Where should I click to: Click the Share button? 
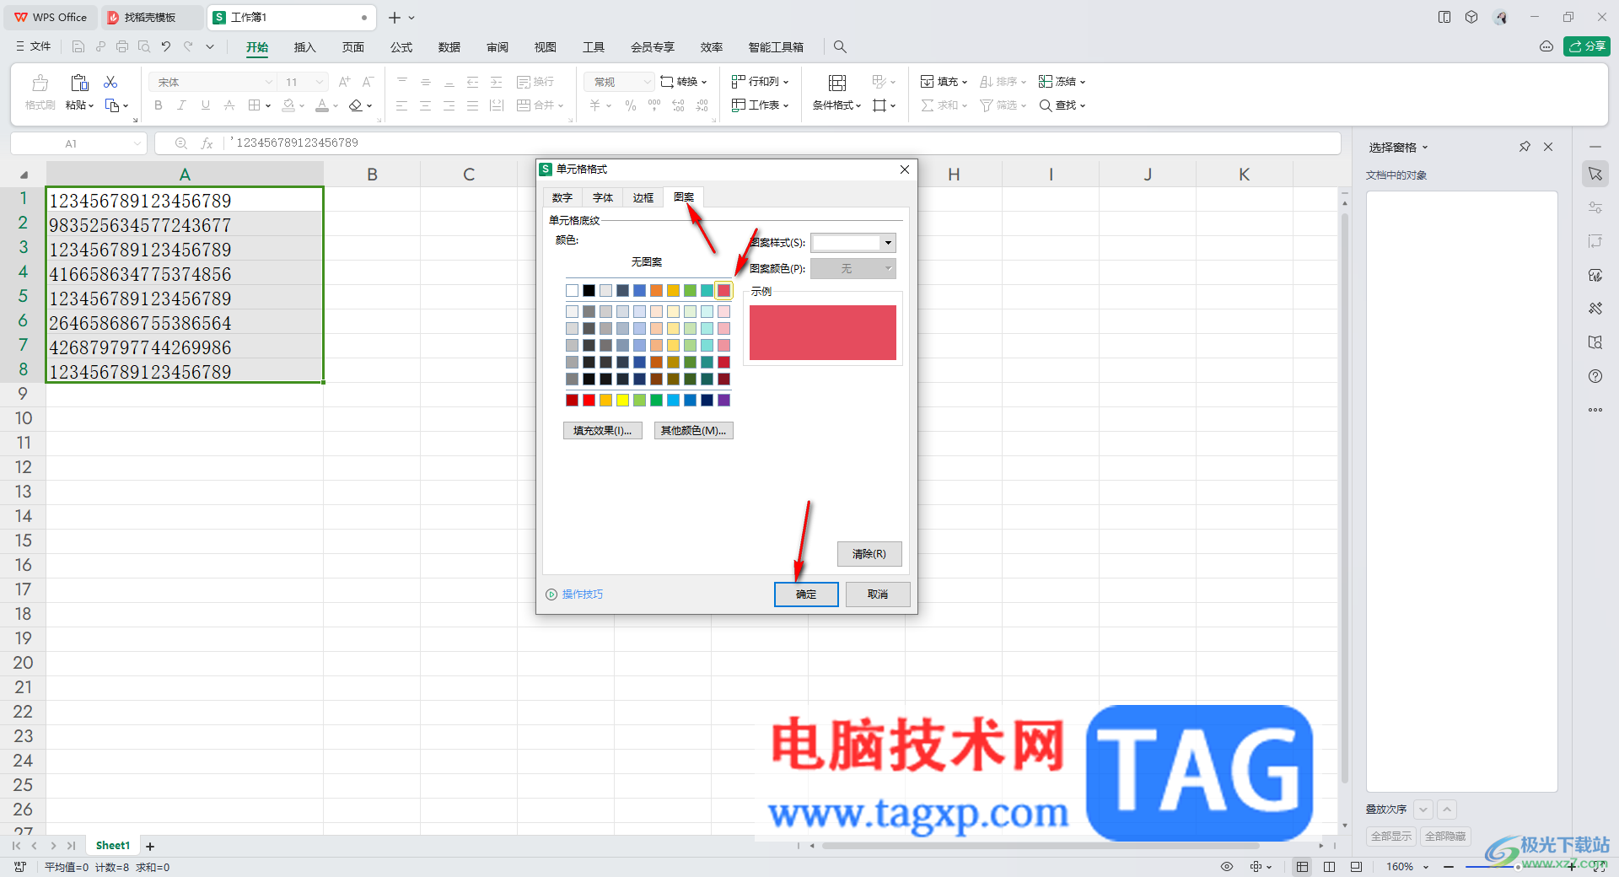click(1587, 46)
